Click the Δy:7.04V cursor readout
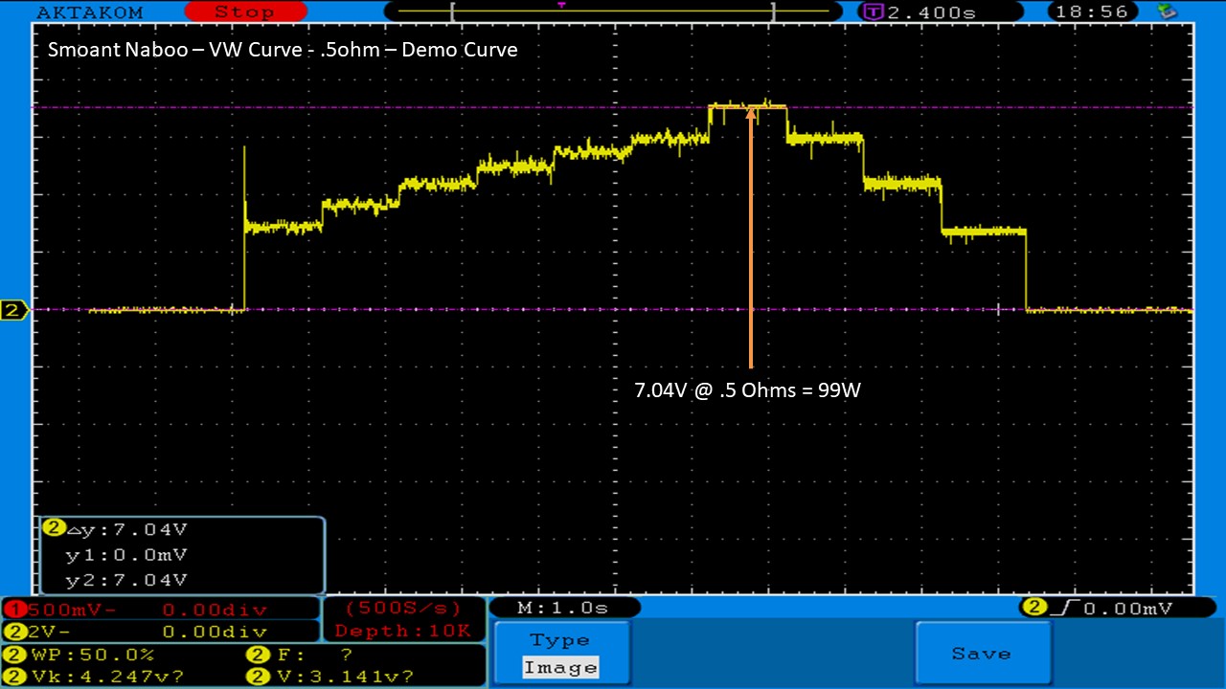 126,529
